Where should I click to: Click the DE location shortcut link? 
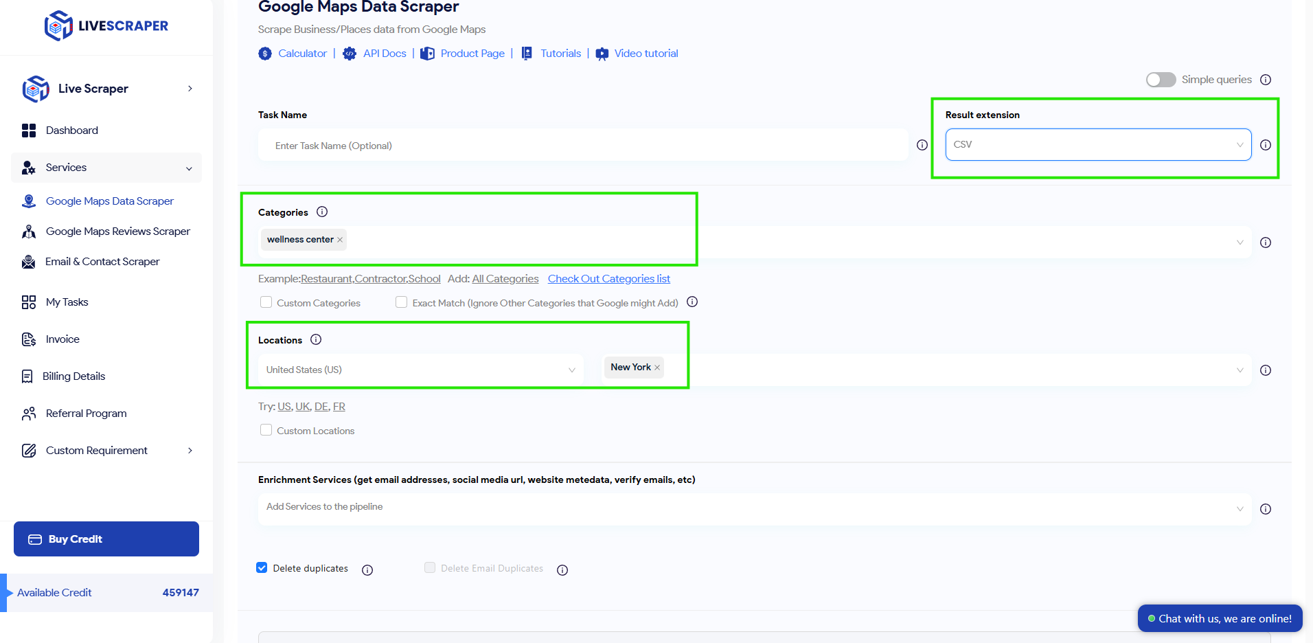point(321,407)
